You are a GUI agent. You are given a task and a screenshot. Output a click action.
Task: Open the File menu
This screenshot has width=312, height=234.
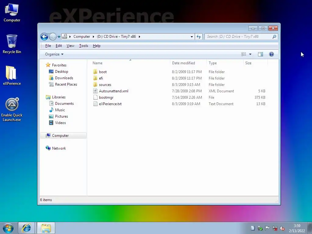48,46
